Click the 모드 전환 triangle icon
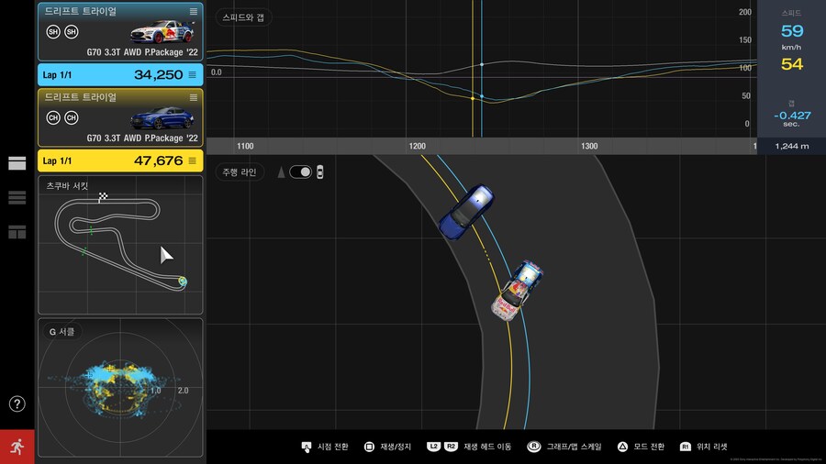 click(x=621, y=447)
